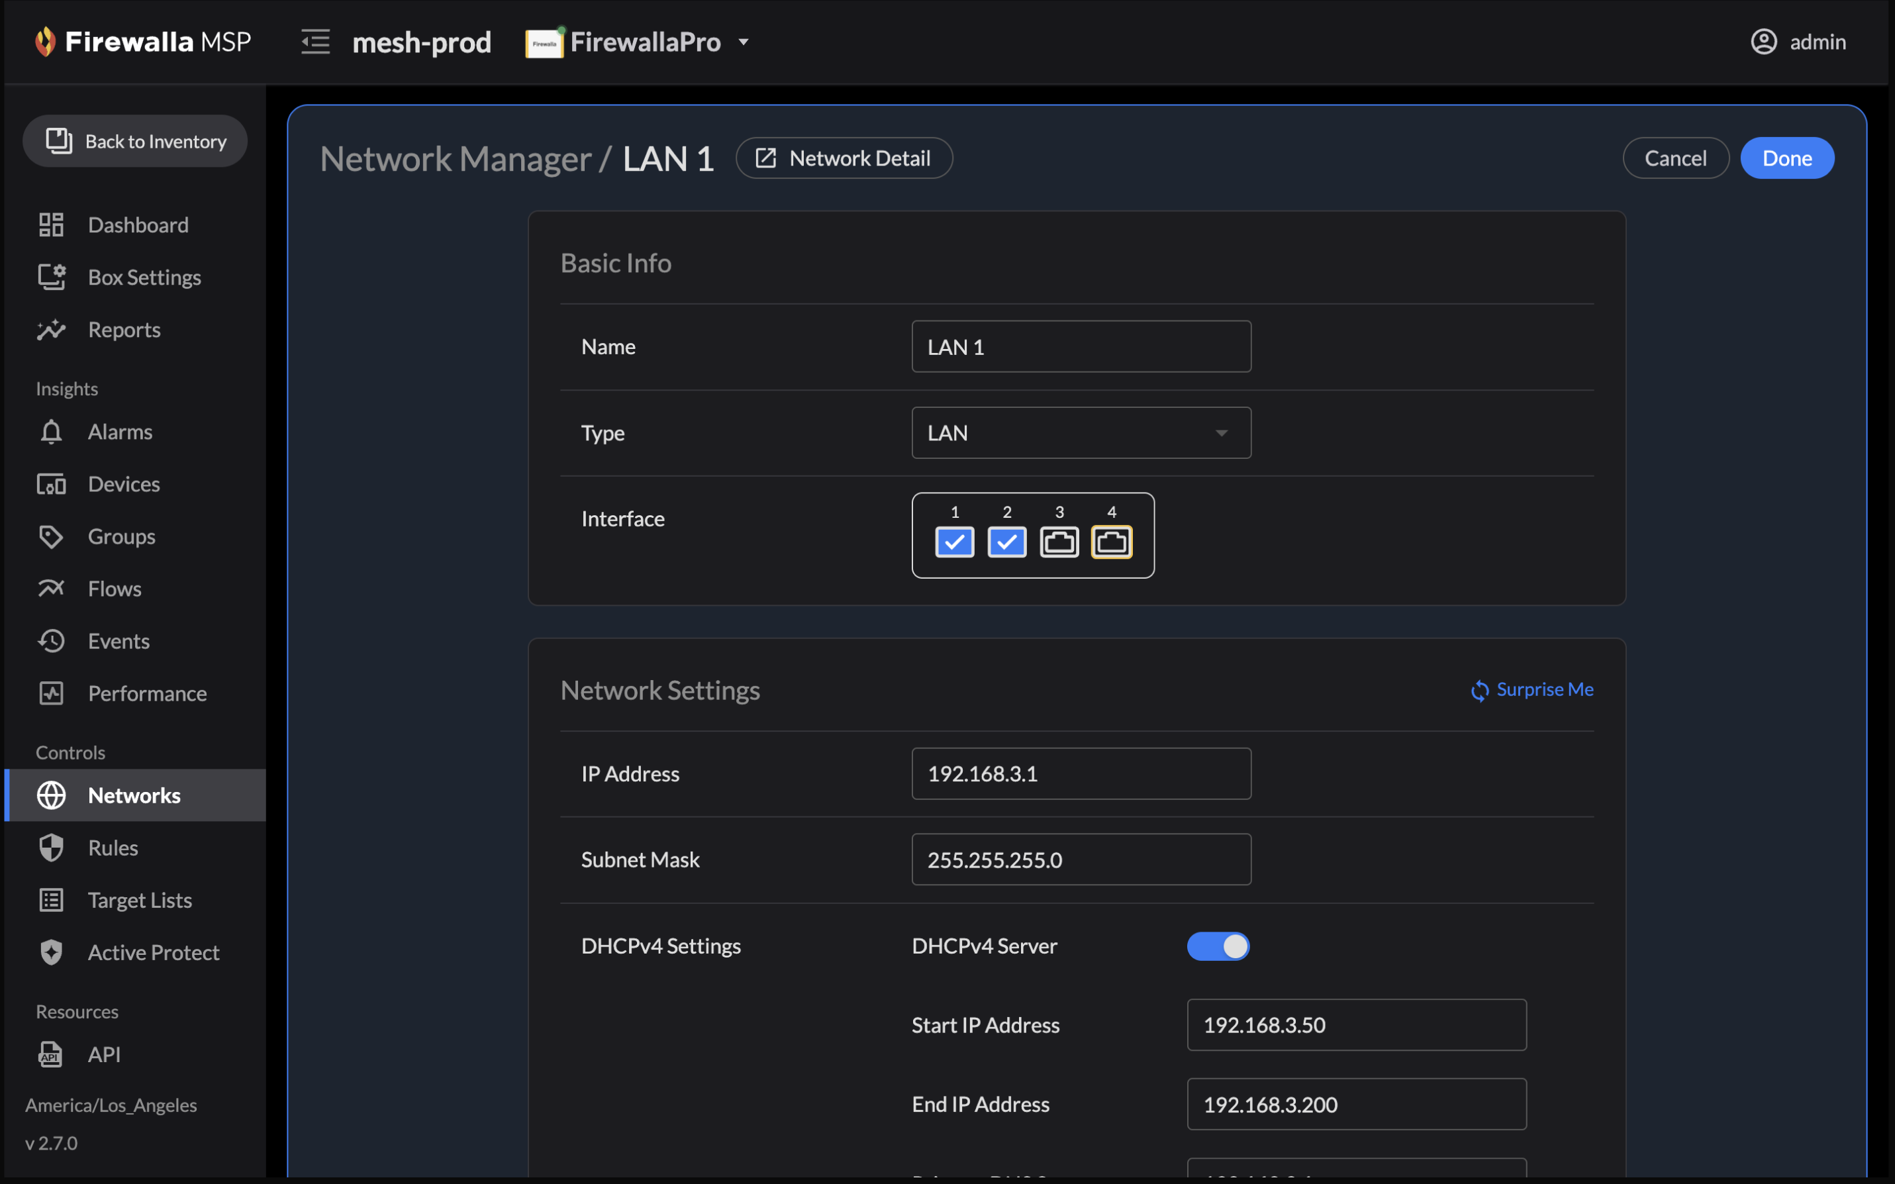Cancel the LAN 1 edit

tap(1675, 158)
